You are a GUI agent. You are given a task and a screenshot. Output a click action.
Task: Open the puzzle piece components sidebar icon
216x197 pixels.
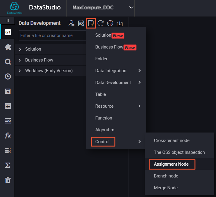point(8,47)
